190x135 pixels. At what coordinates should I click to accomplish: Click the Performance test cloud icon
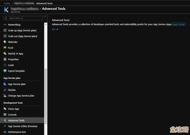tap(5, 132)
